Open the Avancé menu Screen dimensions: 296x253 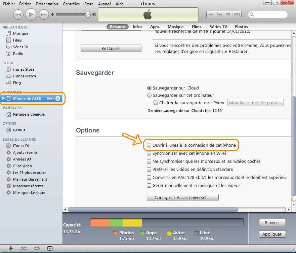coord(104,4)
